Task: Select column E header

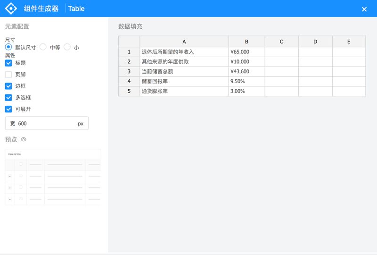Action: click(349, 42)
